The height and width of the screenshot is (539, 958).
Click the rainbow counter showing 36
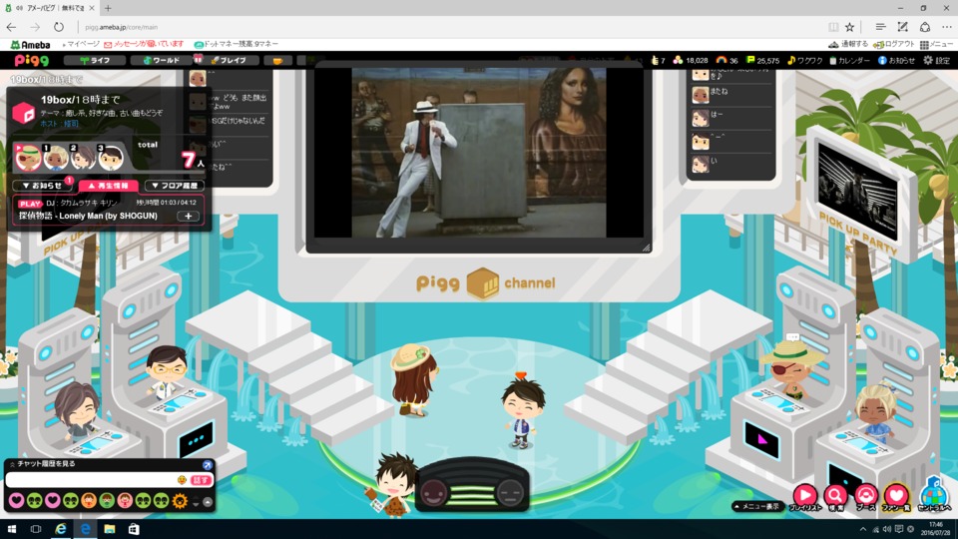(x=727, y=61)
